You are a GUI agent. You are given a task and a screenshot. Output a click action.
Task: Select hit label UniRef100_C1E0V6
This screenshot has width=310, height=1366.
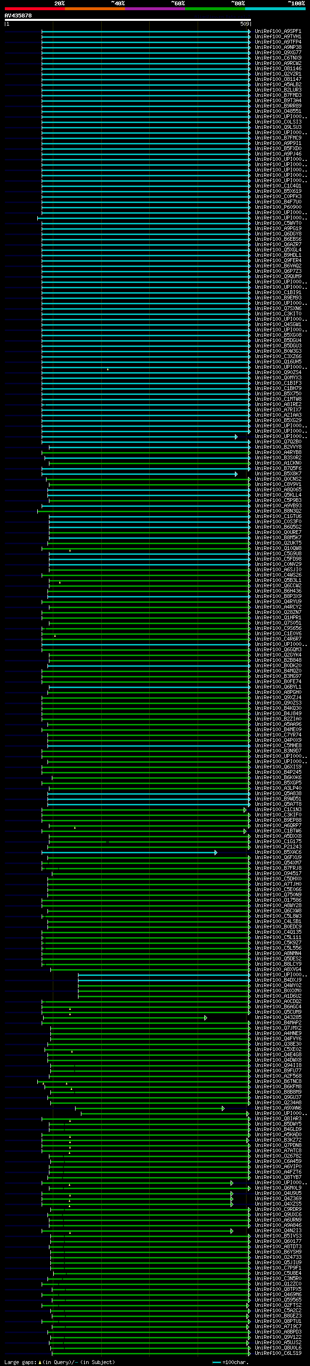tap(278, 634)
